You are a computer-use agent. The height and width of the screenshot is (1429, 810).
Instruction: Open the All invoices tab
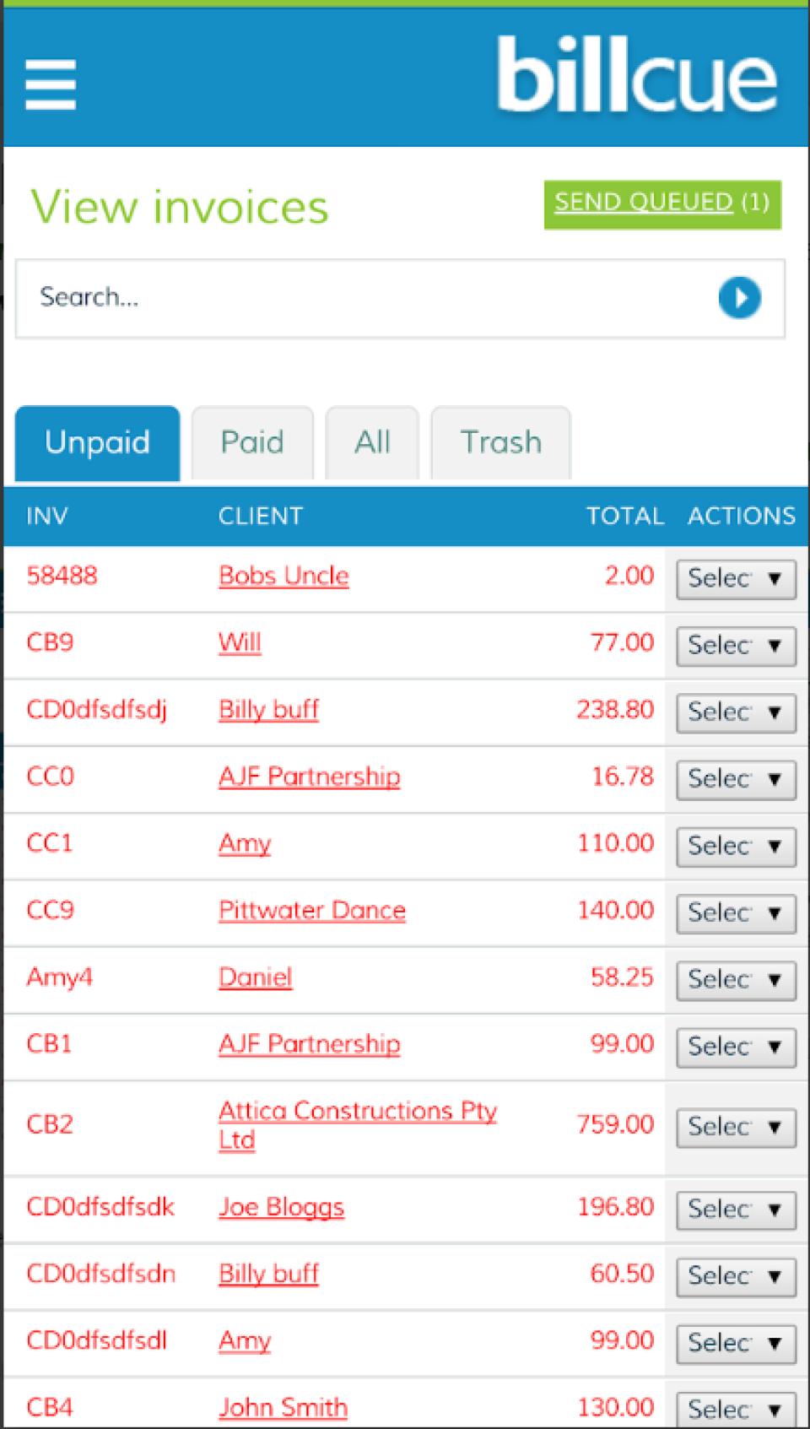(x=372, y=443)
